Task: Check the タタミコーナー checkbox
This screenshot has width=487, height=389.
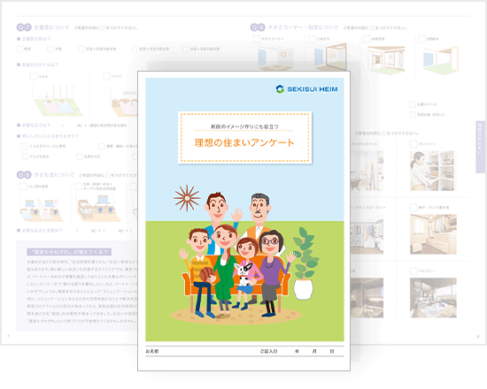Action: (x=257, y=39)
